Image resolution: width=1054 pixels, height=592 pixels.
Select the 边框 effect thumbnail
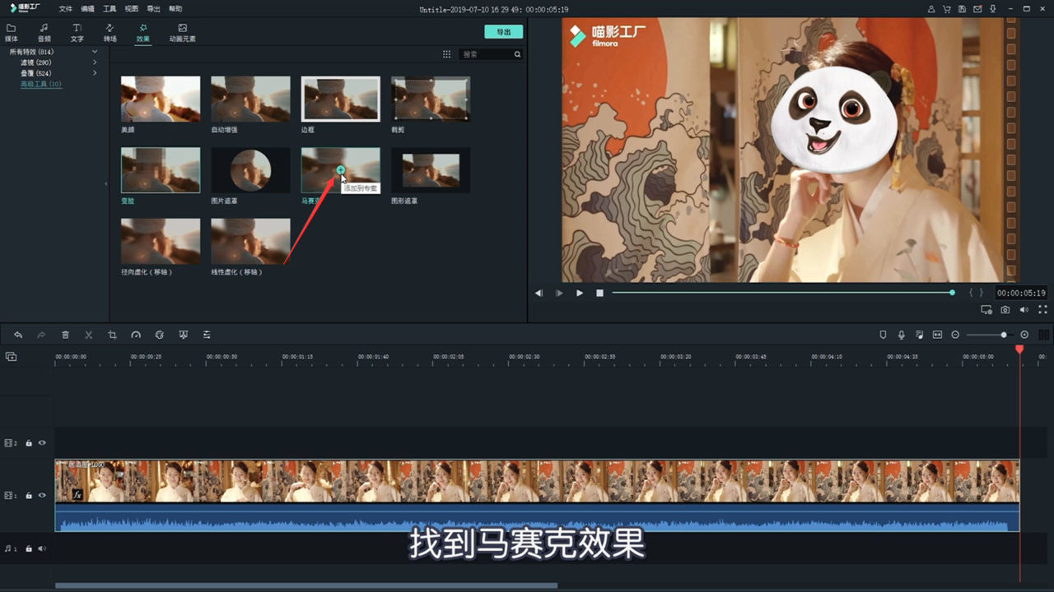(x=340, y=99)
